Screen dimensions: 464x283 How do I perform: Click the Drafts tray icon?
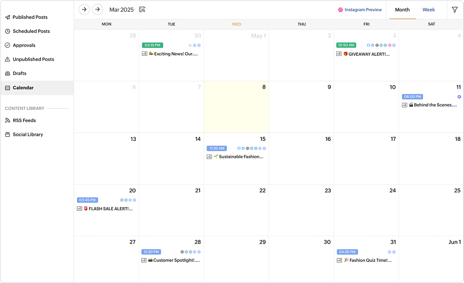coord(8,73)
